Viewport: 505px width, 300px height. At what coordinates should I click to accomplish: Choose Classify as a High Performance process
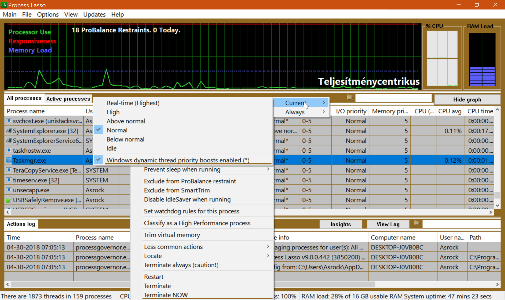[x=197, y=223]
